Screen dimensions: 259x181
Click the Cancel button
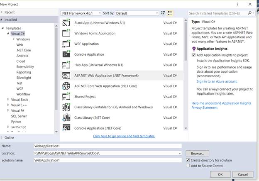pyautogui.click(x=243, y=174)
